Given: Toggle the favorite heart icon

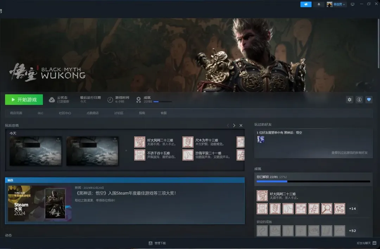Looking at the screenshot, I should point(369,100).
